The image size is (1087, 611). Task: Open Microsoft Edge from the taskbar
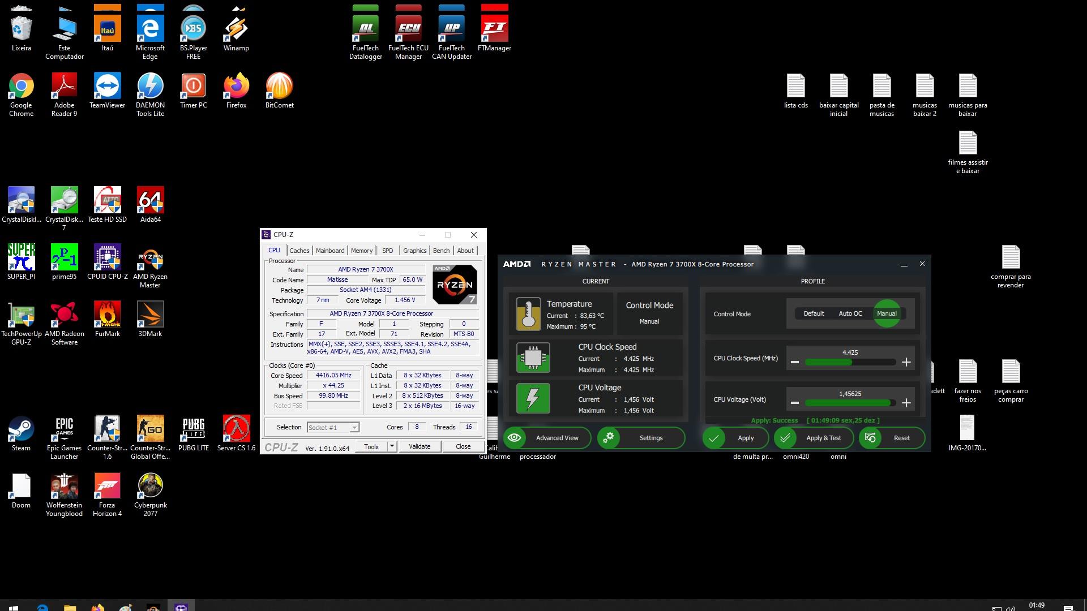42,607
